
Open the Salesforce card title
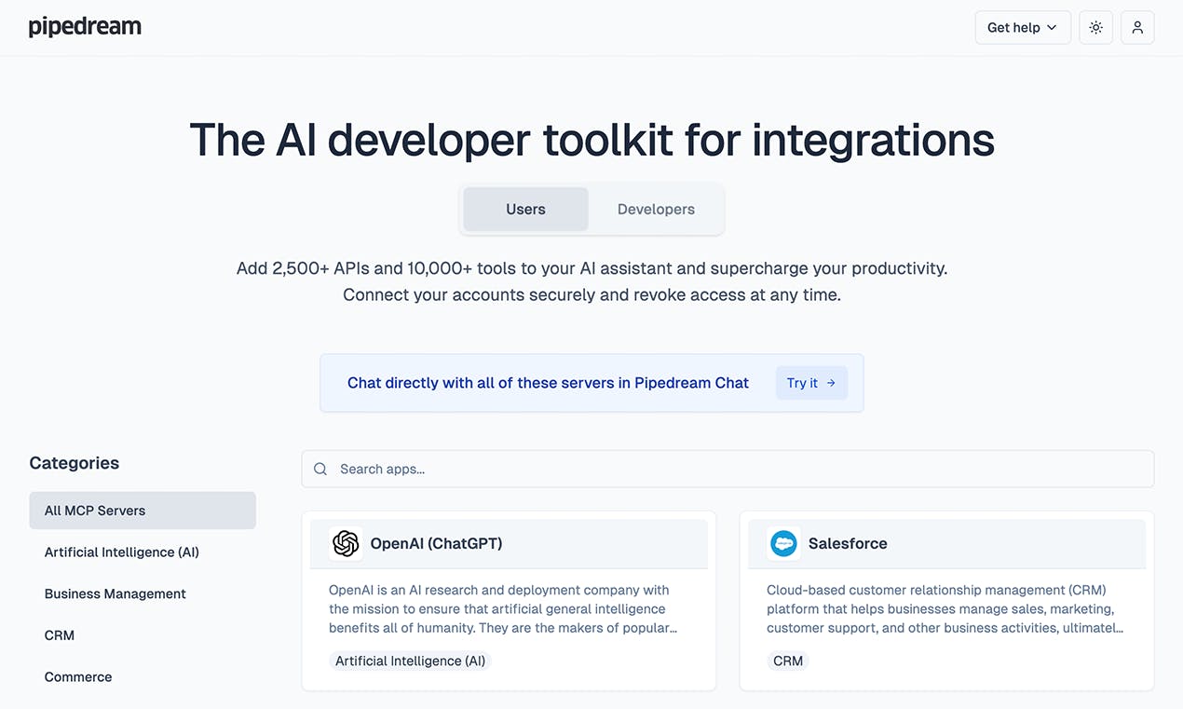pos(848,543)
